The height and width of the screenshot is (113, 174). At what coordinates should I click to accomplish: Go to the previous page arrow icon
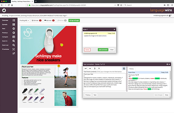pyautogui.click(x=14, y=33)
